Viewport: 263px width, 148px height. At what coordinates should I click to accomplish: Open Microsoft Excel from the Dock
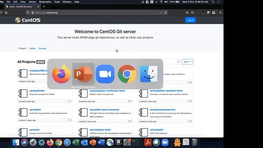tap(76, 143)
